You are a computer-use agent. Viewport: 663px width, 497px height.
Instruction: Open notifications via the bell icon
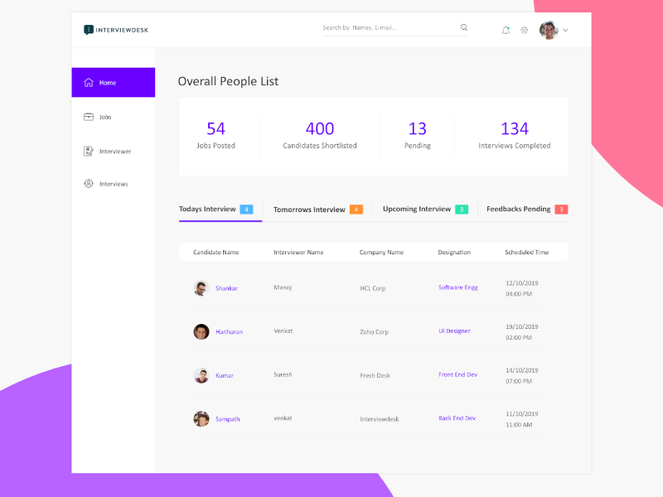pyautogui.click(x=506, y=29)
